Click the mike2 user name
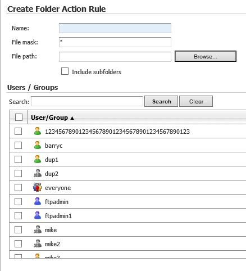Viewport: 246px width, 271px height. [52, 244]
